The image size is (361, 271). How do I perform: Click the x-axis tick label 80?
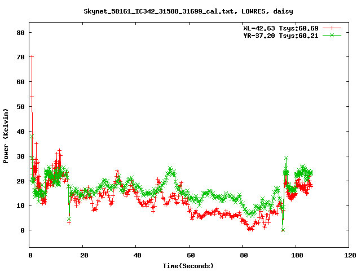point(244,255)
